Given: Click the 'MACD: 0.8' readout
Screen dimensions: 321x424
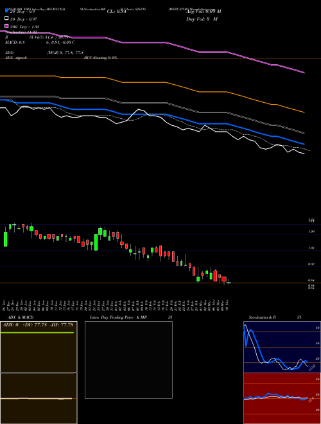Looking at the screenshot, I should coord(15,42).
